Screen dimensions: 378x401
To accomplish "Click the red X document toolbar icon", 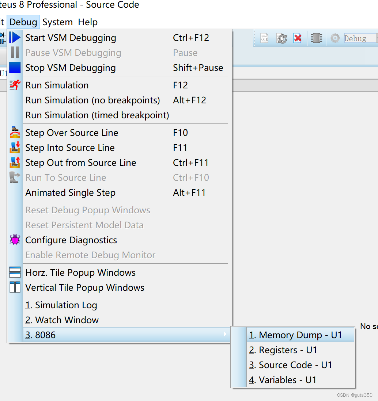I will [297, 38].
